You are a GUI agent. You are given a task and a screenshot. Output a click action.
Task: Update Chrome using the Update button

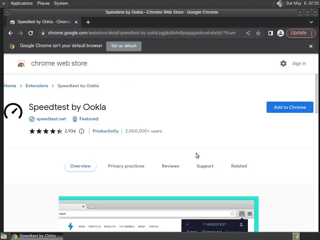(x=298, y=33)
